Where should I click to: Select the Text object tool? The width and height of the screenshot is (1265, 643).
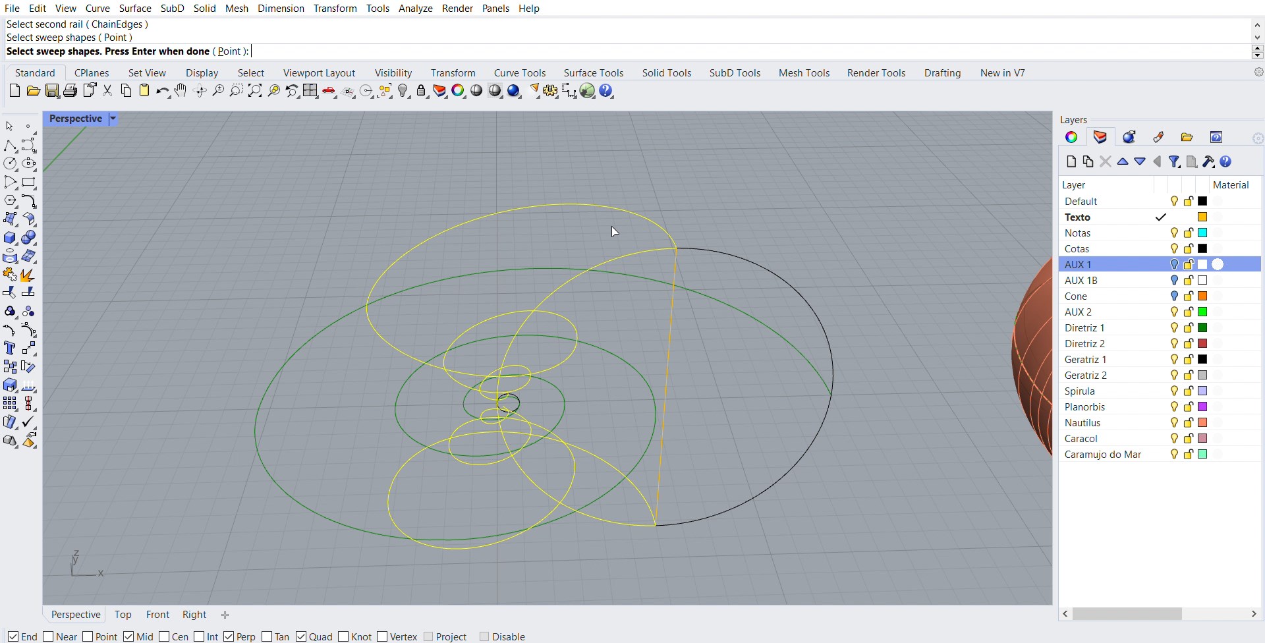point(10,349)
